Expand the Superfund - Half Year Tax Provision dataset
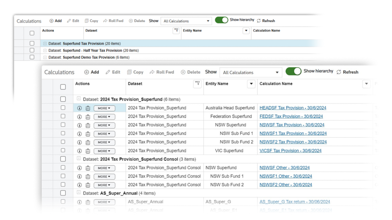The image size is (392, 220). click(45, 50)
